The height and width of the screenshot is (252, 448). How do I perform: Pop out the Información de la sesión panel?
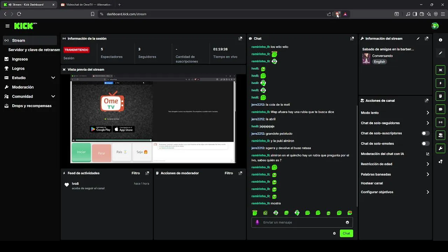point(240,38)
